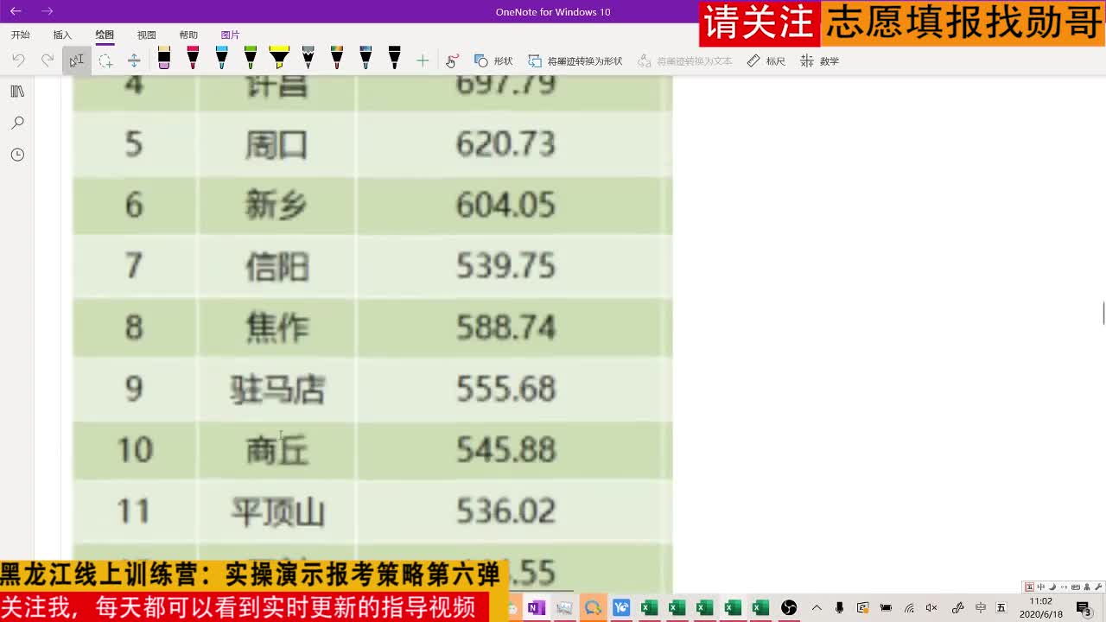Image resolution: width=1106 pixels, height=622 pixels.
Task: Select the yellow highlighter
Action: tap(279, 58)
